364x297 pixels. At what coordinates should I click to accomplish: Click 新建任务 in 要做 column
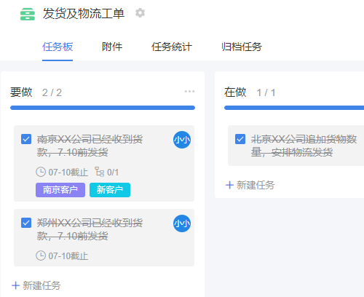[41, 285]
